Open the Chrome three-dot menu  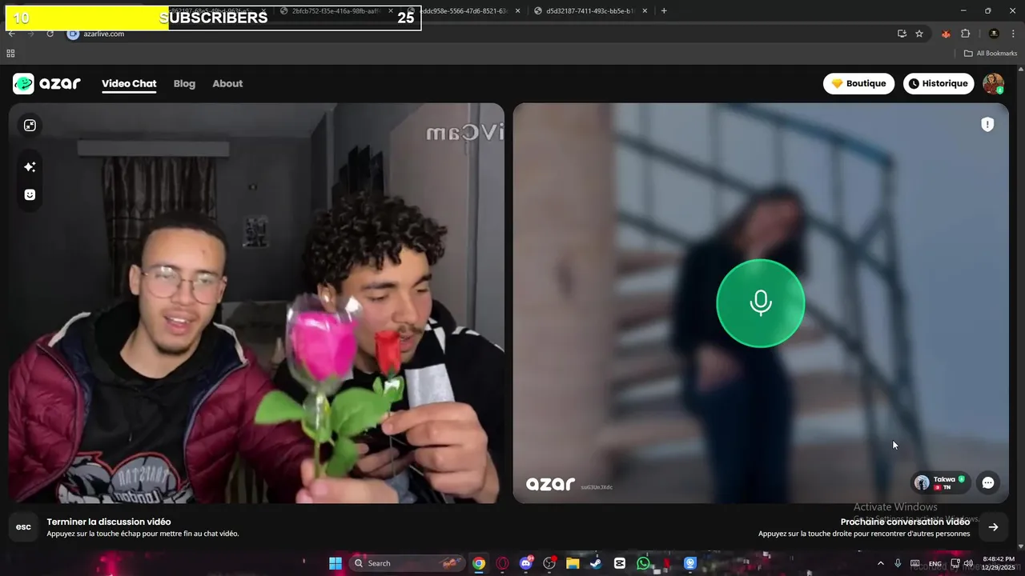pyautogui.click(x=1011, y=34)
